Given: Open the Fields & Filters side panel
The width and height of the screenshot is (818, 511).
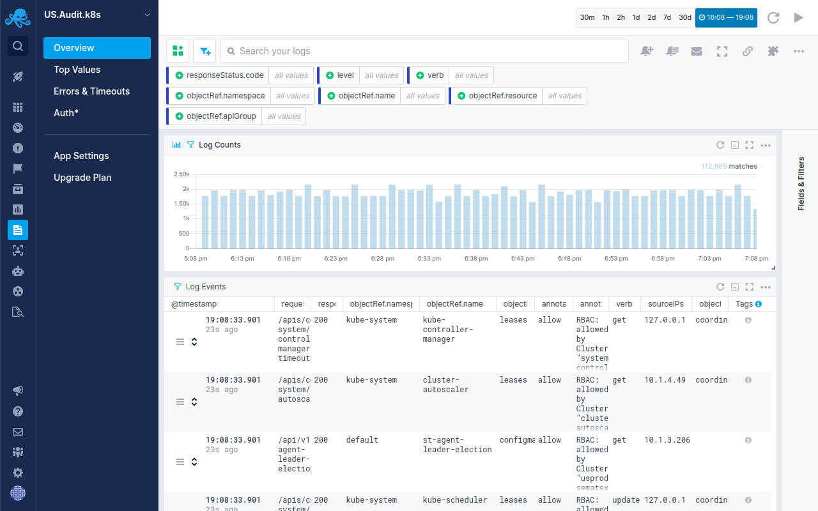Looking at the screenshot, I should tap(801, 184).
